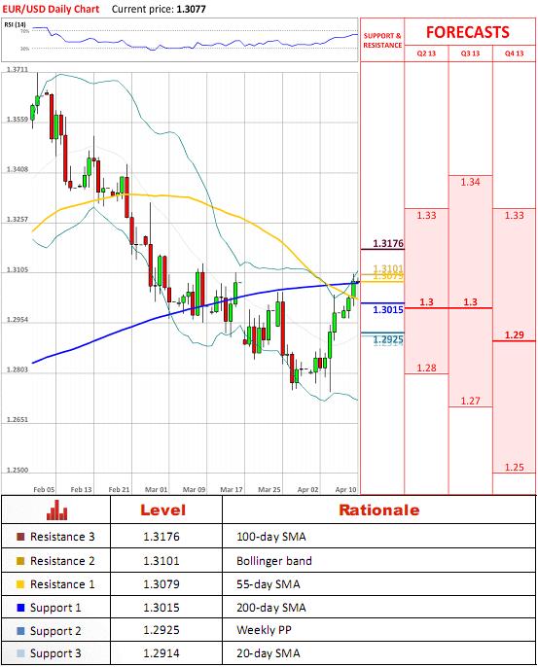Click the EUR/USD Daily Chart title
Image resolution: width=538 pixels, height=667 pixels.
51,9
